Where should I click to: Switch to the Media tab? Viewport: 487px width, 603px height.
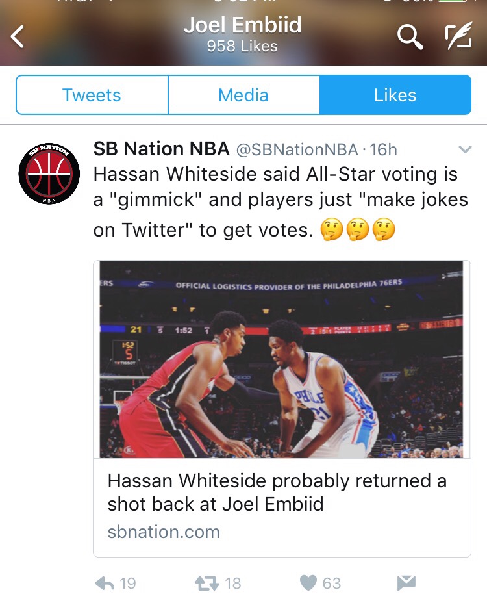coord(243,96)
